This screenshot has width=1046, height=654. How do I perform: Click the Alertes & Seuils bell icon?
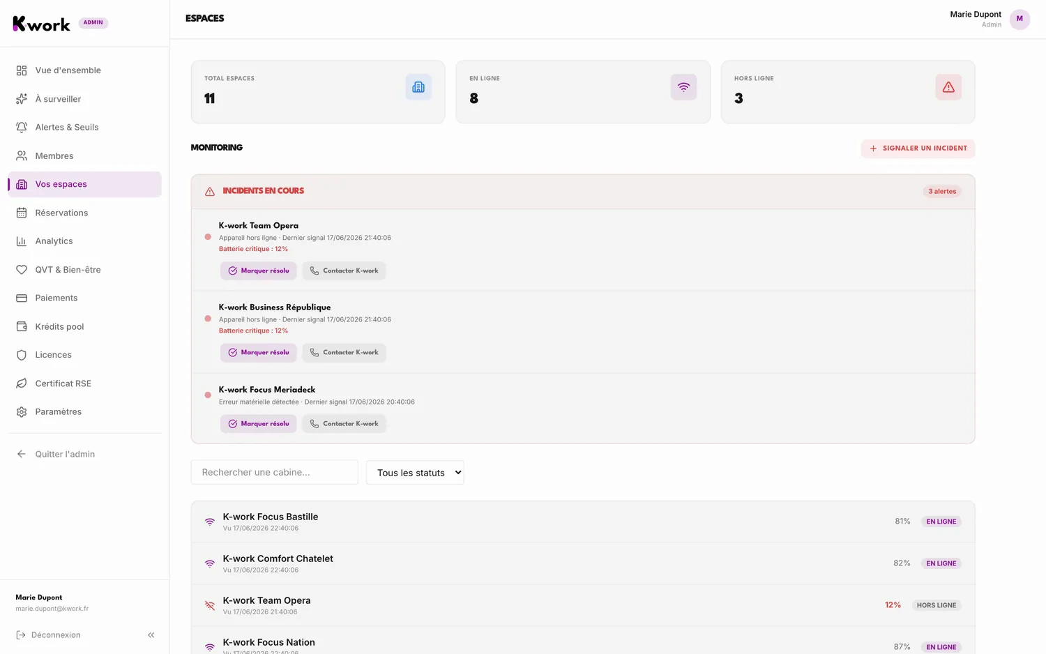coord(22,127)
